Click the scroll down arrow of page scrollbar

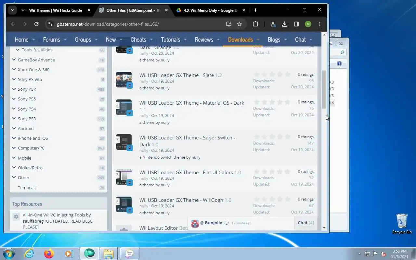coord(324,228)
